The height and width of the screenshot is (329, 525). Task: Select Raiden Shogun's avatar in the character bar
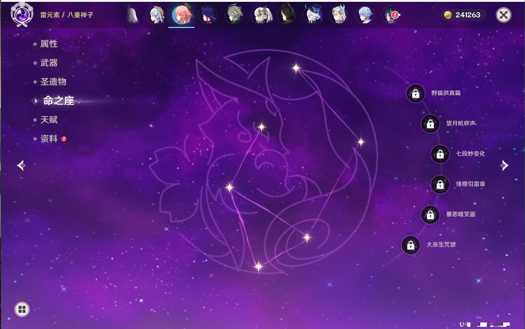(208, 15)
